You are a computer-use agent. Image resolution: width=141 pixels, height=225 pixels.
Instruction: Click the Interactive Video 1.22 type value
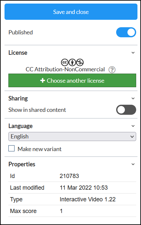tap(87, 199)
